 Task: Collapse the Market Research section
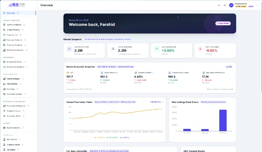click(33, 20)
